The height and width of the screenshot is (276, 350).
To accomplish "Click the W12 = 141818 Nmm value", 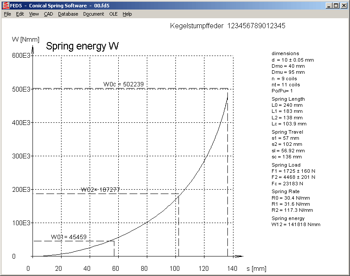I will [296, 225].
